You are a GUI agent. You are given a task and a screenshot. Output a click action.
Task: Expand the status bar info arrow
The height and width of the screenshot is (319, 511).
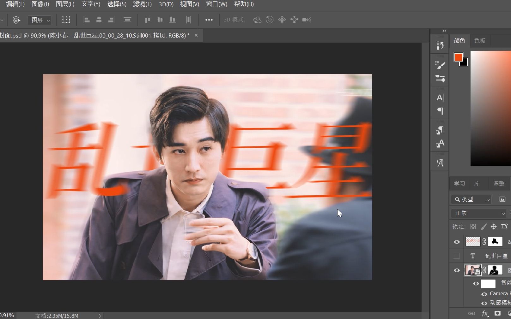100,316
